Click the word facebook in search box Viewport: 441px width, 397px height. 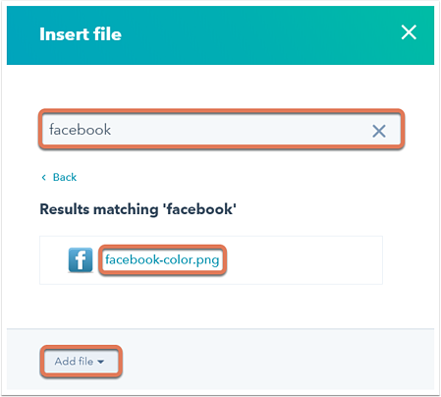[80, 130]
